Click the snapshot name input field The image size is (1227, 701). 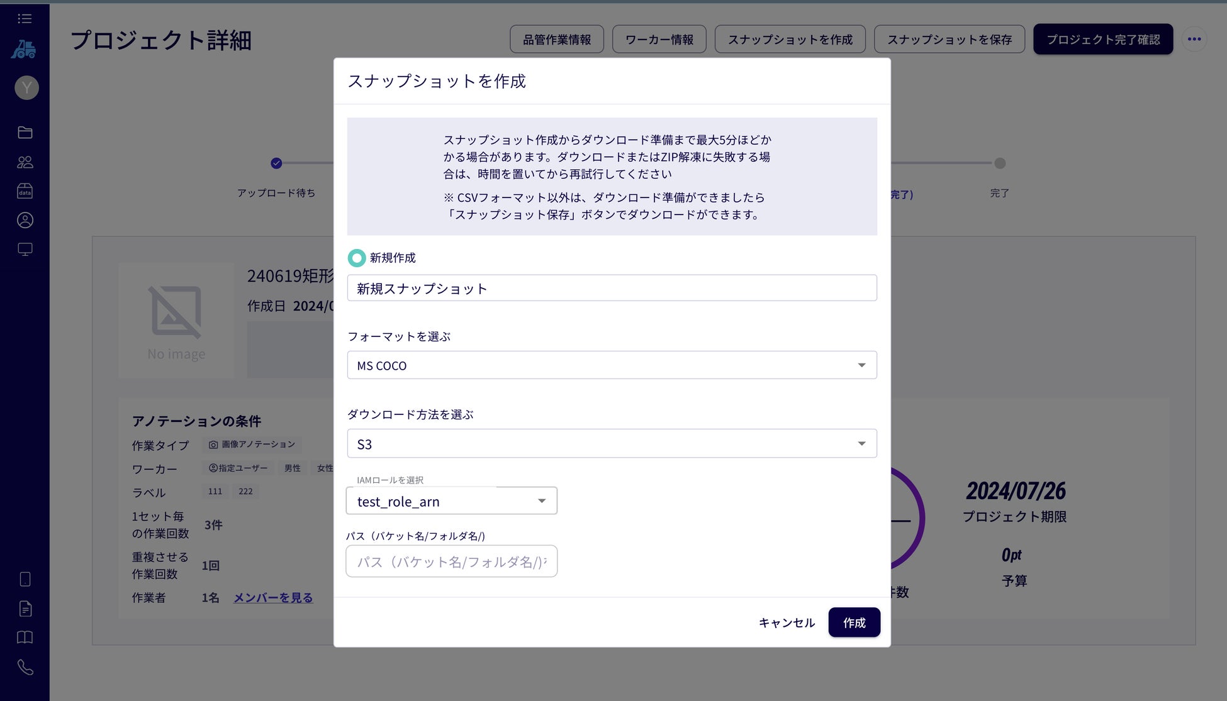coord(612,289)
